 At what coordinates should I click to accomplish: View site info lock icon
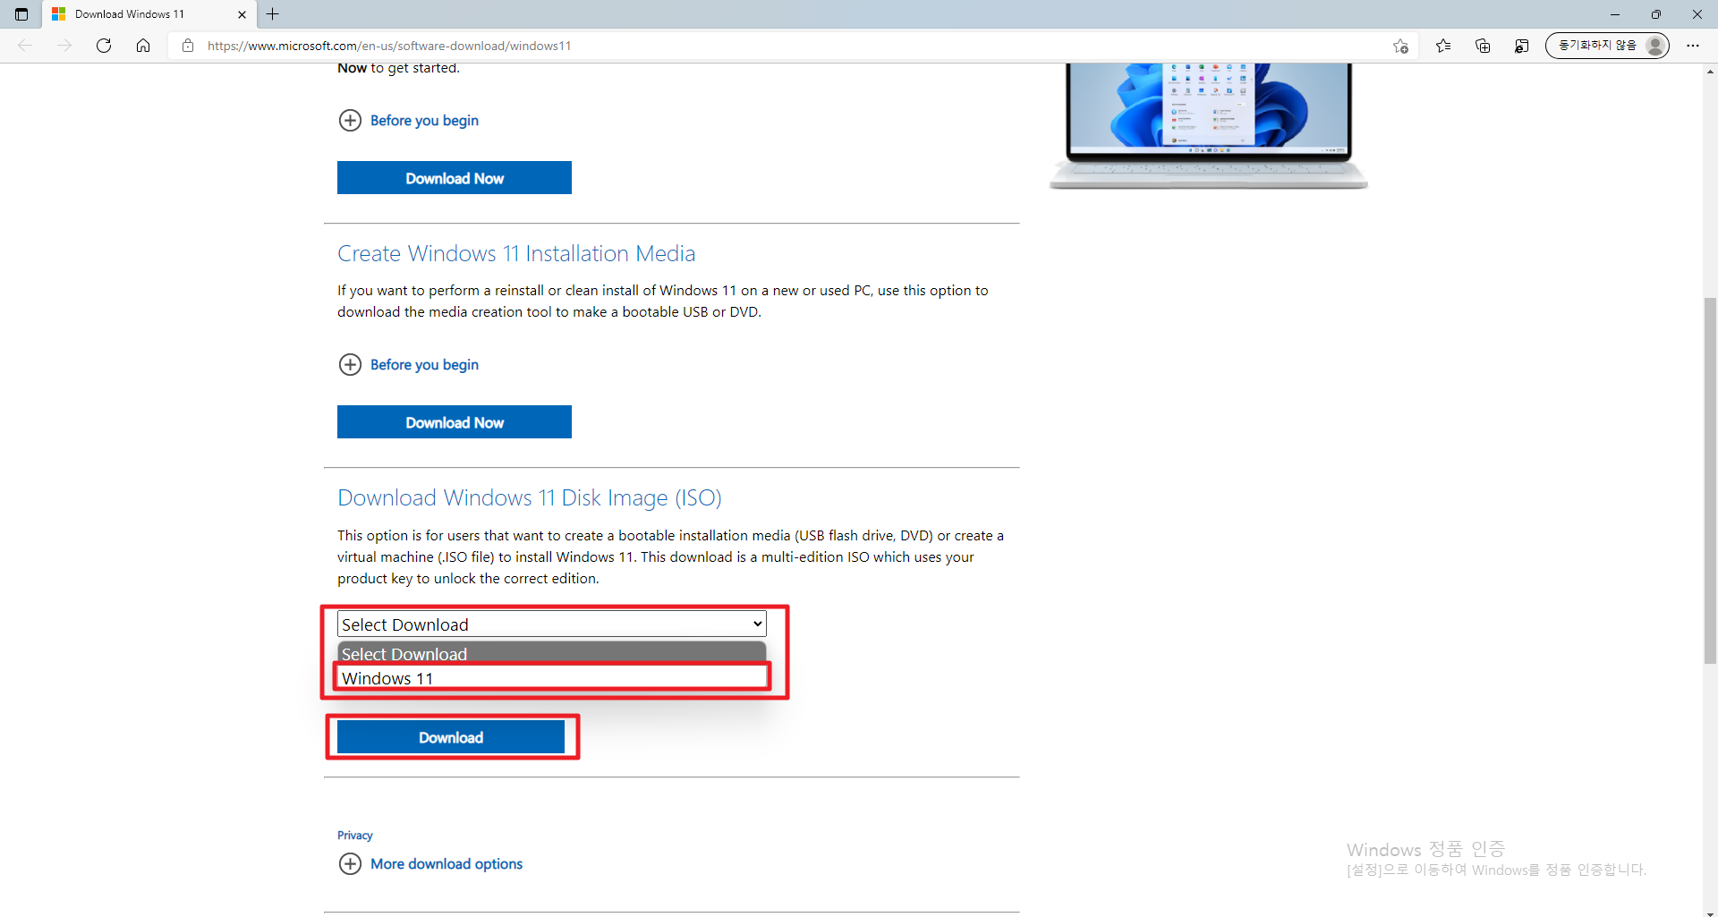(x=188, y=46)
